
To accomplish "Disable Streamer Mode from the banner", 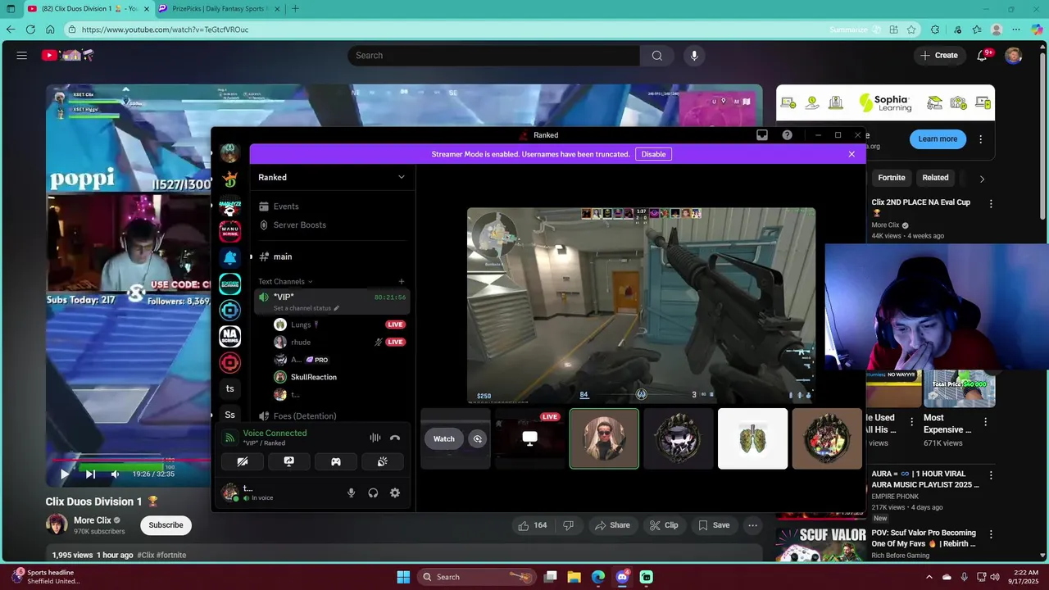I will [653, 154].
